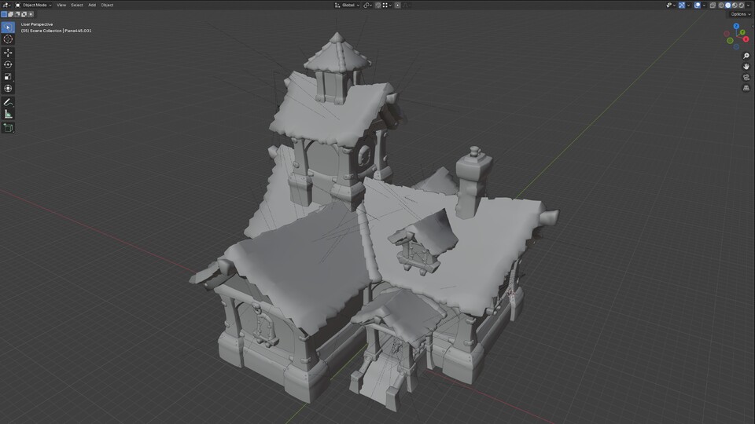755x424 pixels.
Task: Select the Cursor tool in the toolbar
Action: 9,39
